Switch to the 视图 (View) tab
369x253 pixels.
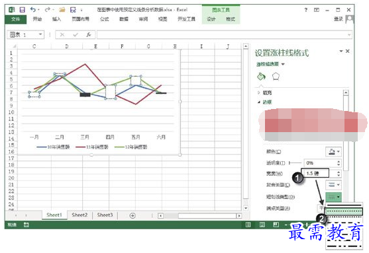162,19
